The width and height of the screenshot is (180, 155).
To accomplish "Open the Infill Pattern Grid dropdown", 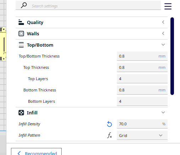I will 142,135.
